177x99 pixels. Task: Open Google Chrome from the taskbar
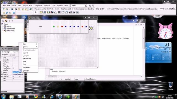point(36,97)
